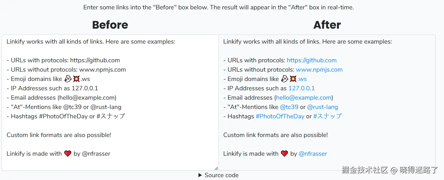Click the After heading
The width and height of the screenshot is (444, 180).
[327, 25]
